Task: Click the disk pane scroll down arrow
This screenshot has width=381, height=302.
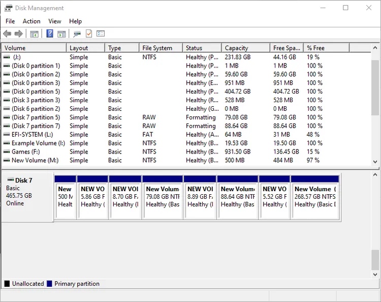Action: coord(375,275)
